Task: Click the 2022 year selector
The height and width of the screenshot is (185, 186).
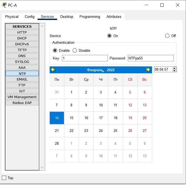Action: click(111, 70)
